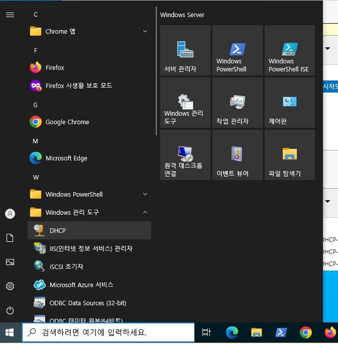Open the 서버 관리자 tile
The width and height of the screenshot is (338, 344).
point(185,50)
